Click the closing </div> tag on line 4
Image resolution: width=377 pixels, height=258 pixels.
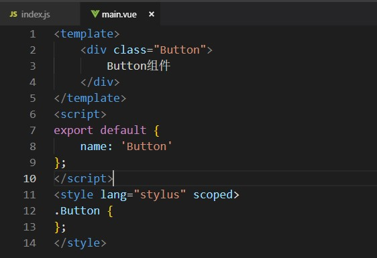100,82
